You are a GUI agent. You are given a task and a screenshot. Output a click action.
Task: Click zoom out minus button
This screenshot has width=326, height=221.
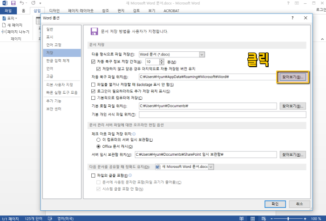tap(272, 219)
